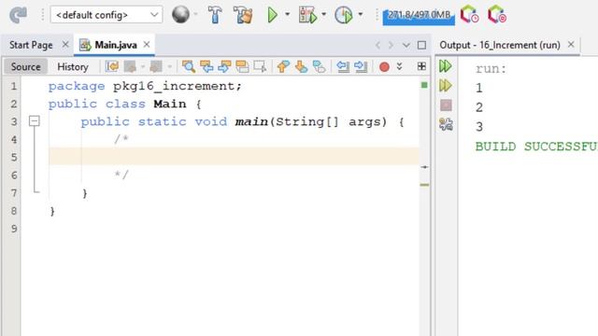Open the Debug Project dropdown arrow
The image size is (598, 336).
coord(324,15)
